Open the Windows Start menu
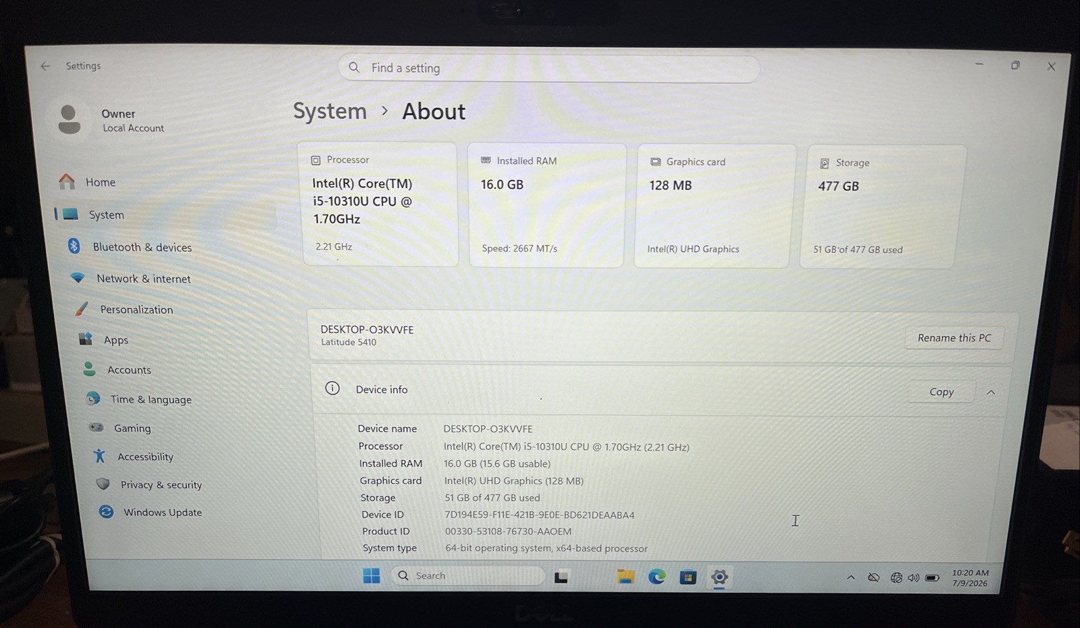The image size is (1080, 628). point(371,575)
